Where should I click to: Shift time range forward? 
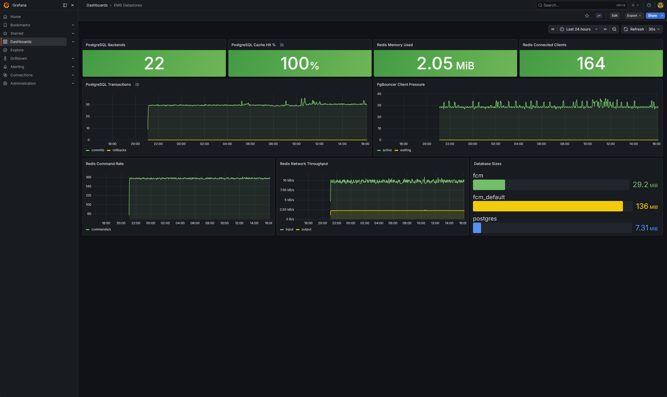pos(605,29)
